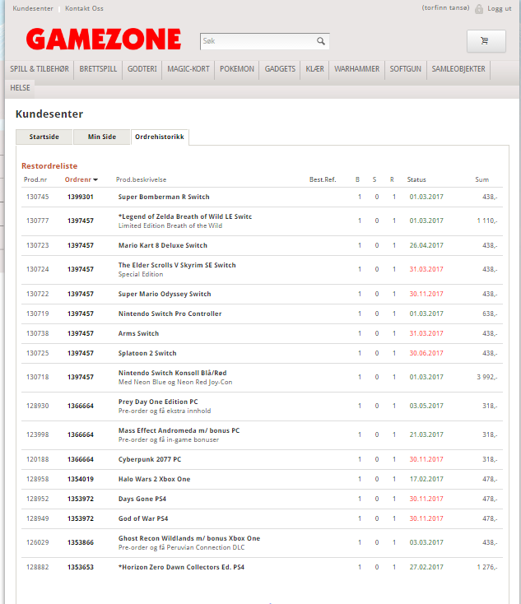The image size is (521, 604).
Task: Click the Status column header
Action: coord(416,179)
